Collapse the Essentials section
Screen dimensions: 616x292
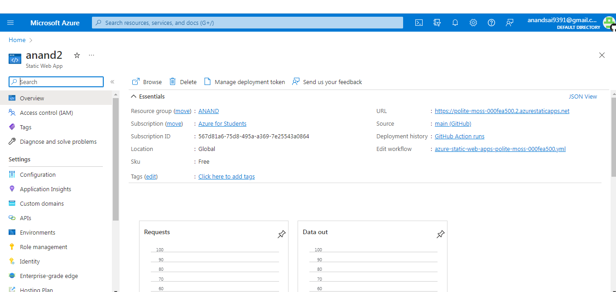(x=134, y=96)
